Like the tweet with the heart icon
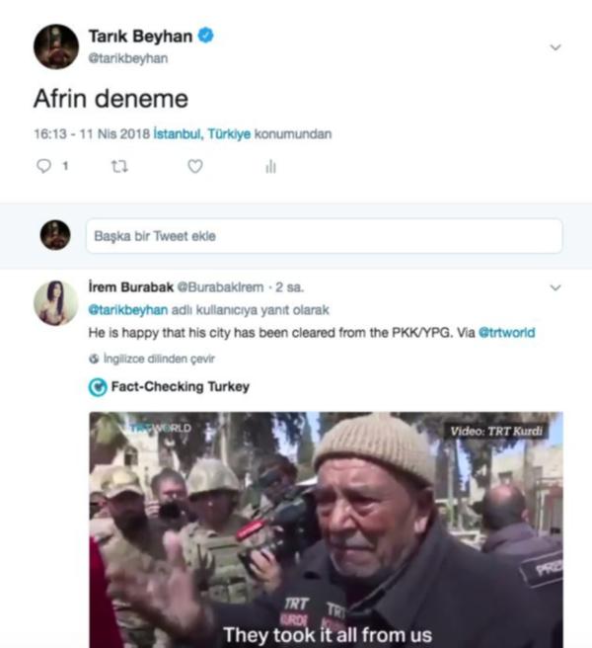The image size is (592, 648). tap(195, 167)
